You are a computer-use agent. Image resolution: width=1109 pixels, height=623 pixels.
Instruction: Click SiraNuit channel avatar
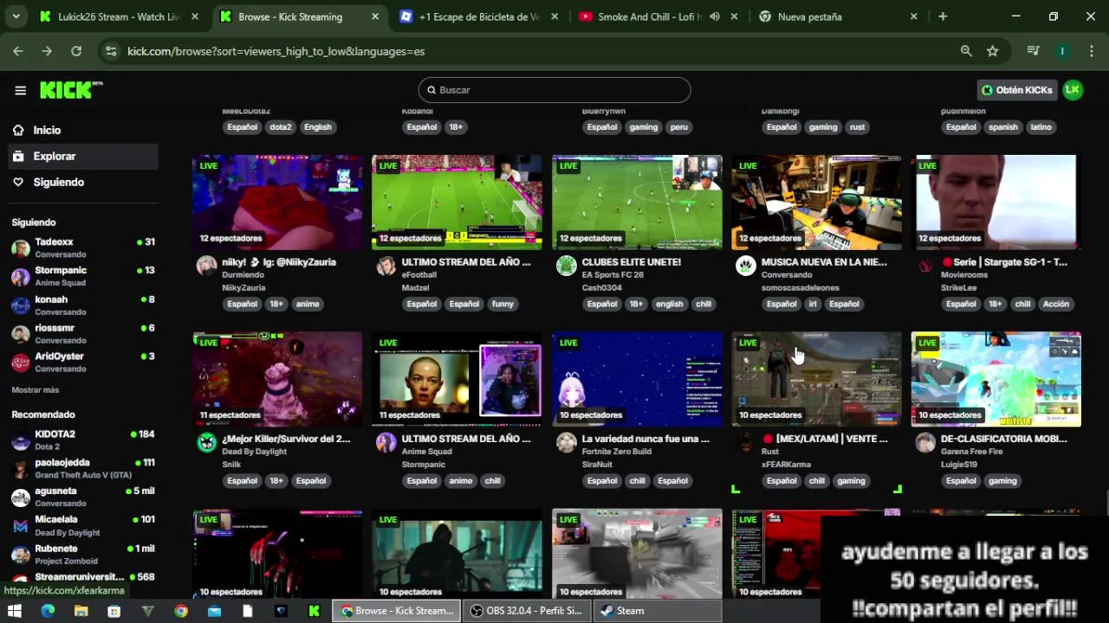[x=566, y=443]
